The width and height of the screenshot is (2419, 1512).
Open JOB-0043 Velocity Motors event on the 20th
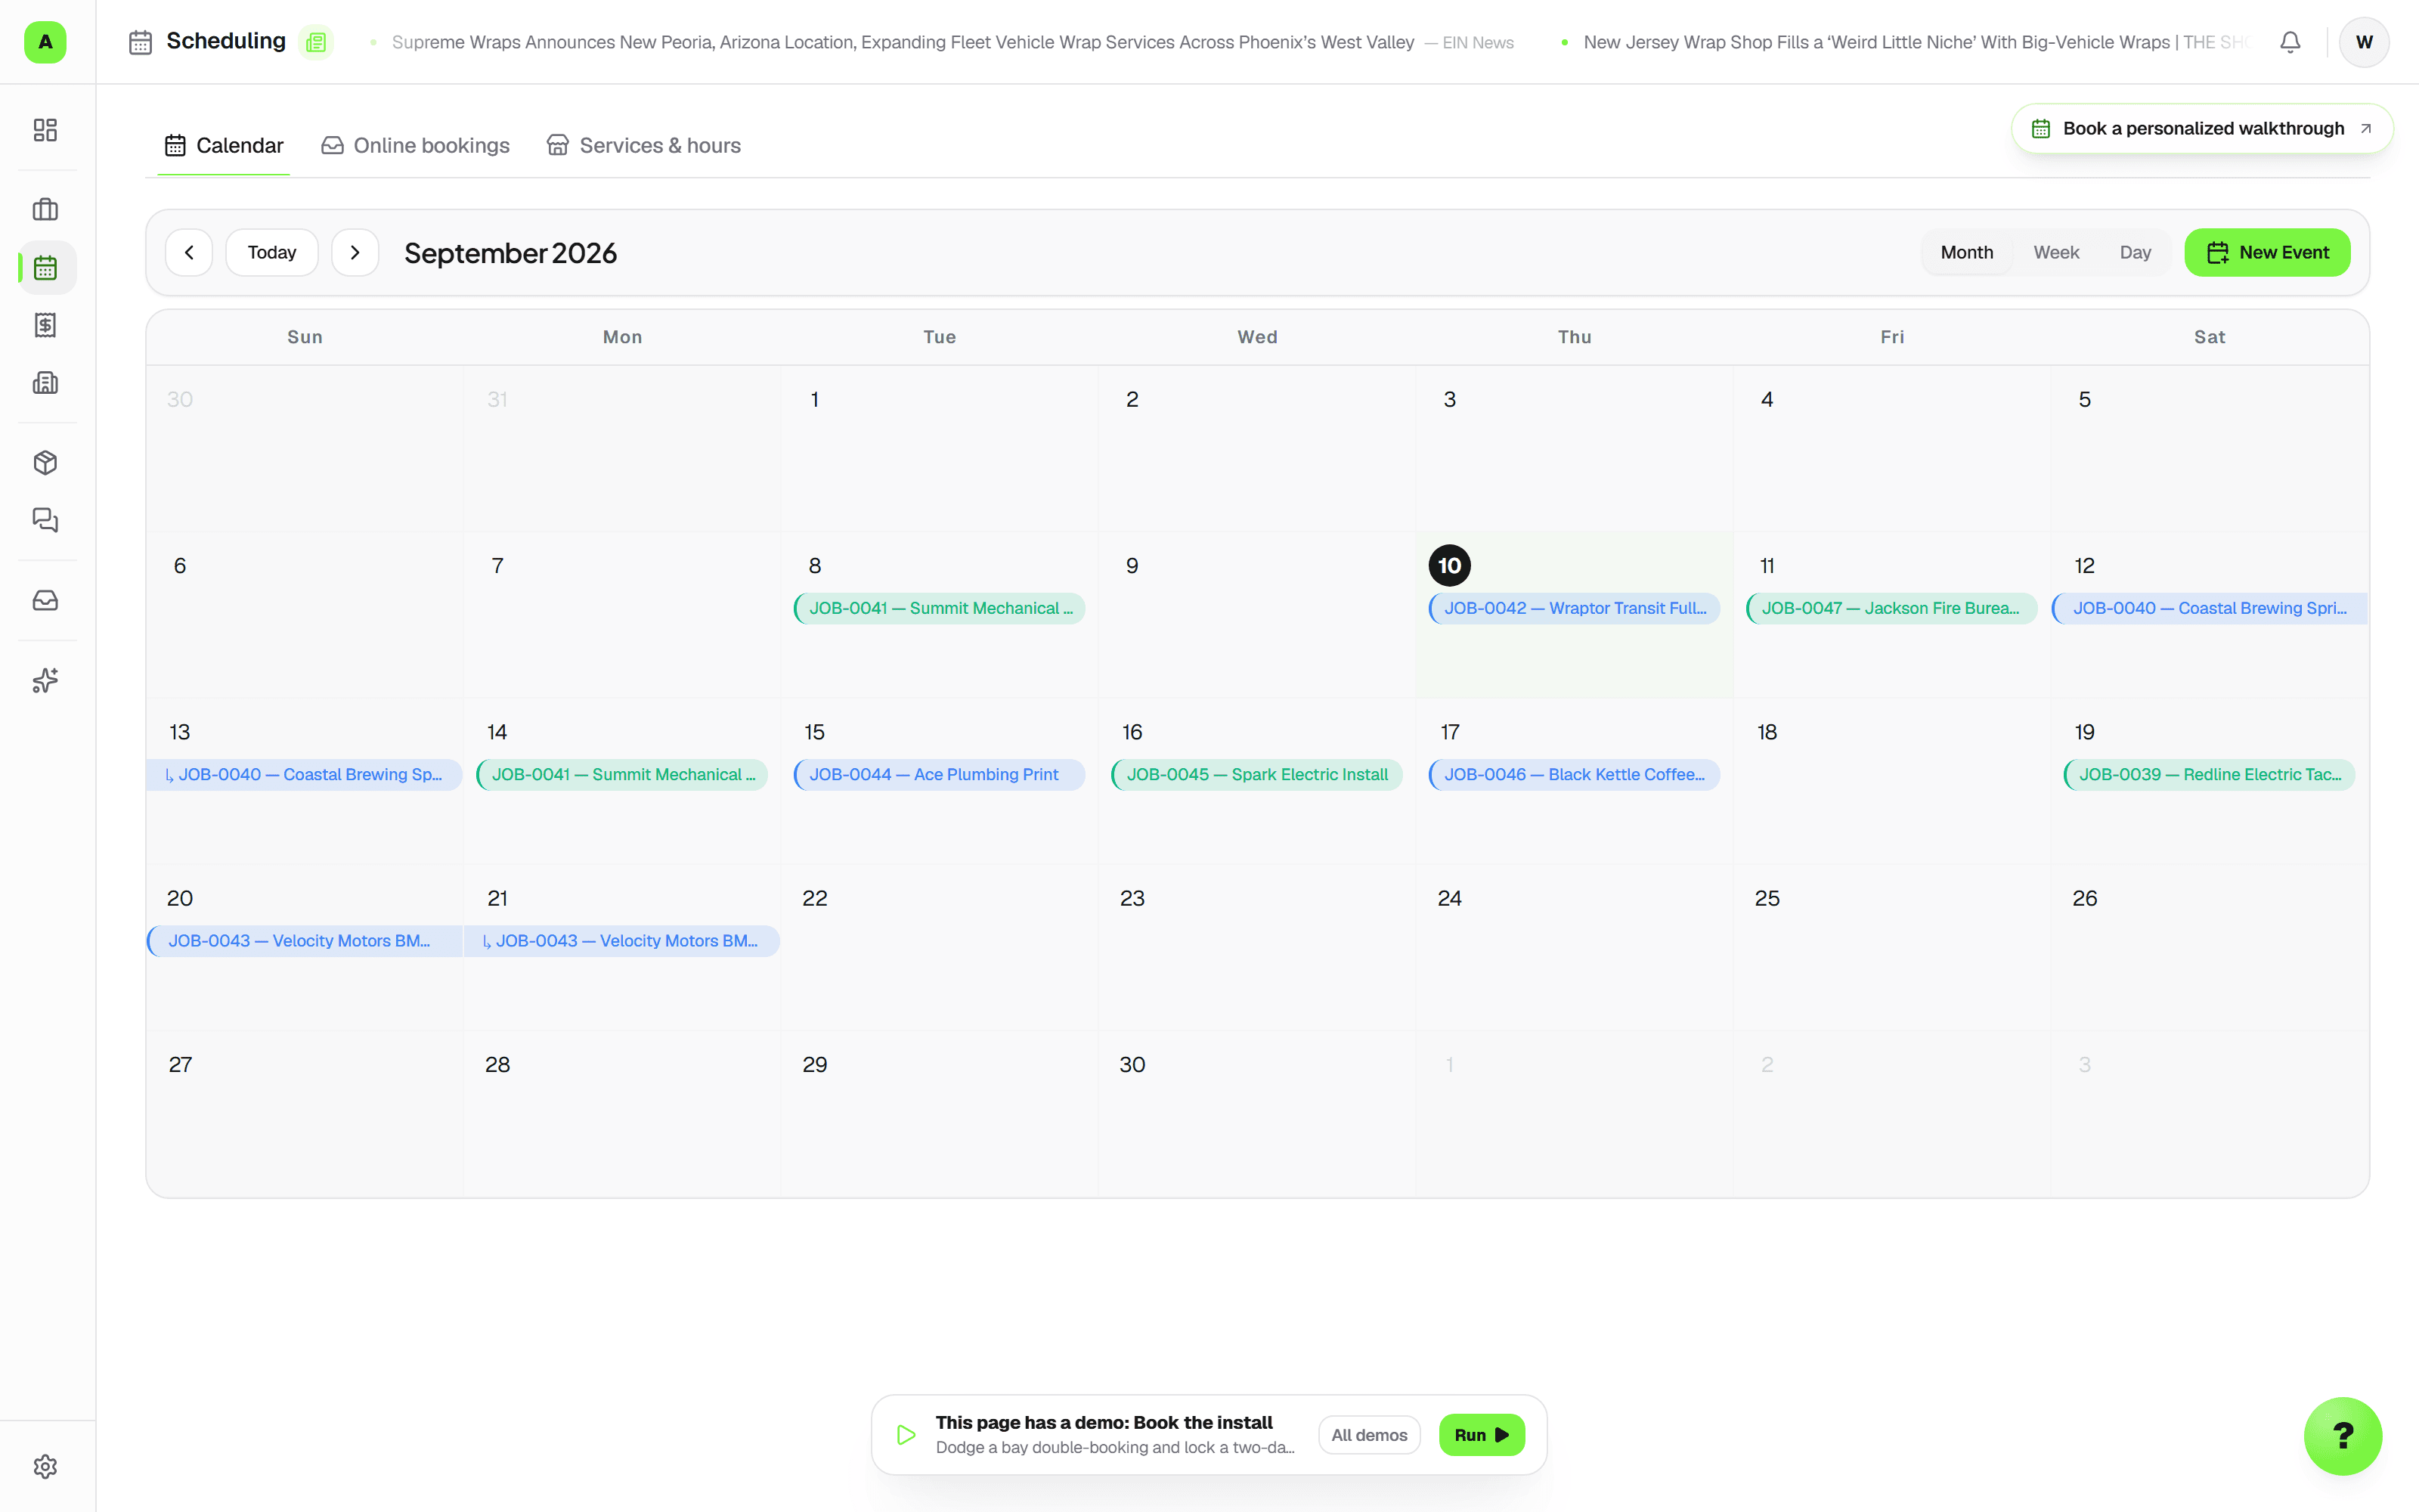coord(305,941)
